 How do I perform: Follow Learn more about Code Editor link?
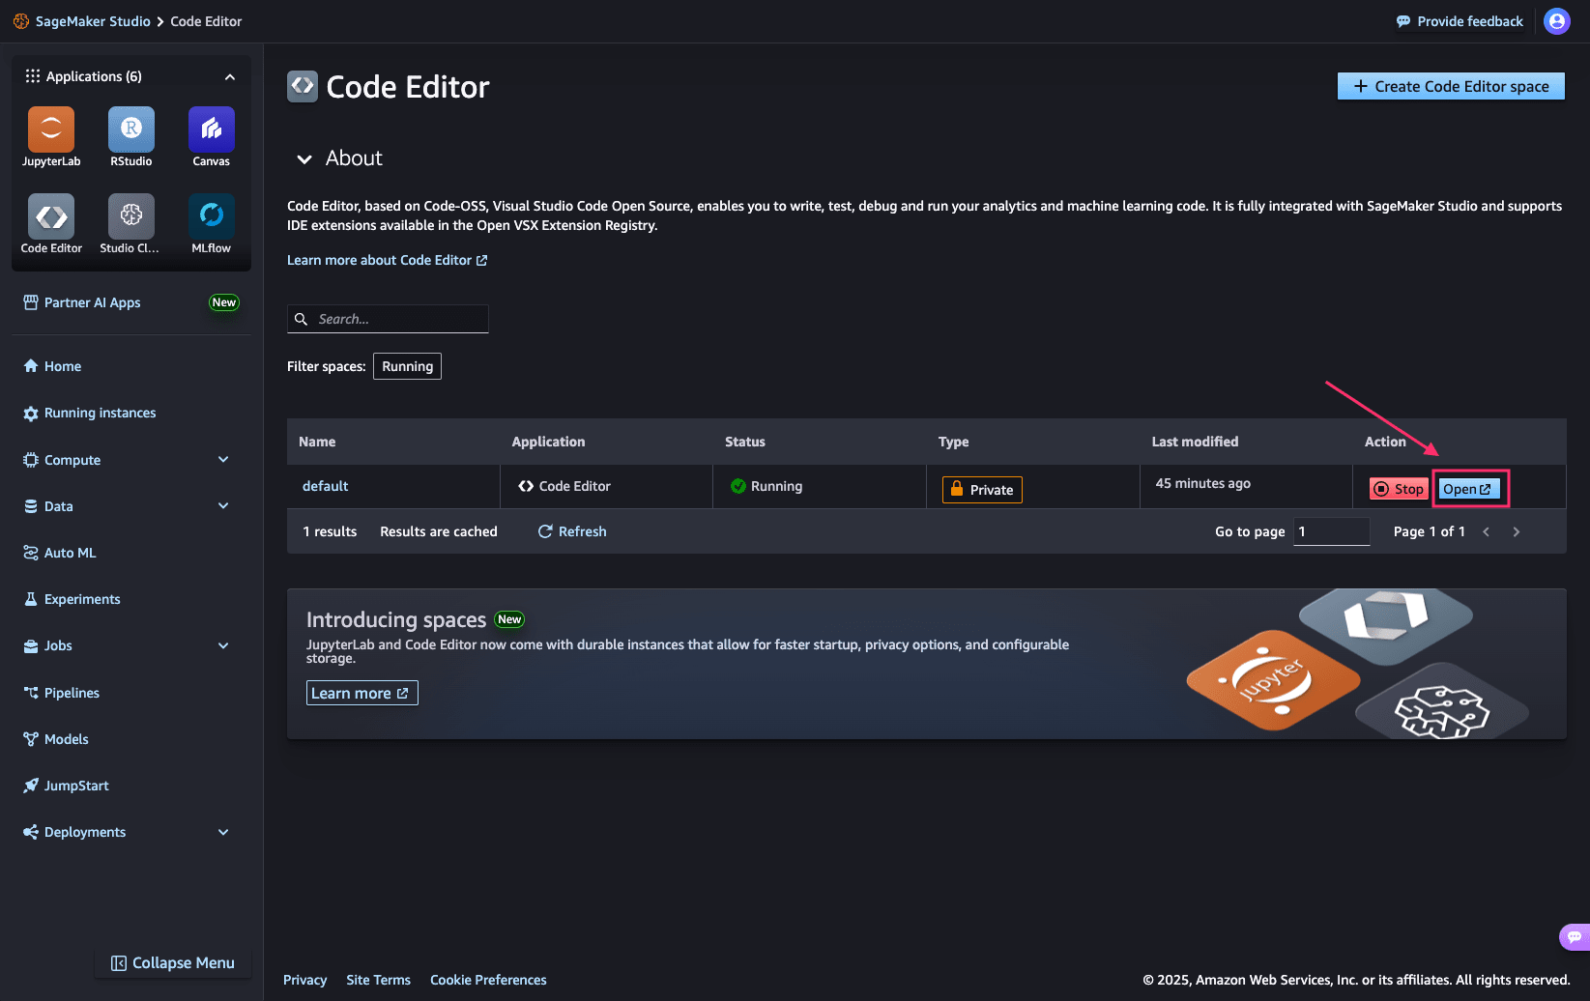(x=388, y=260)
